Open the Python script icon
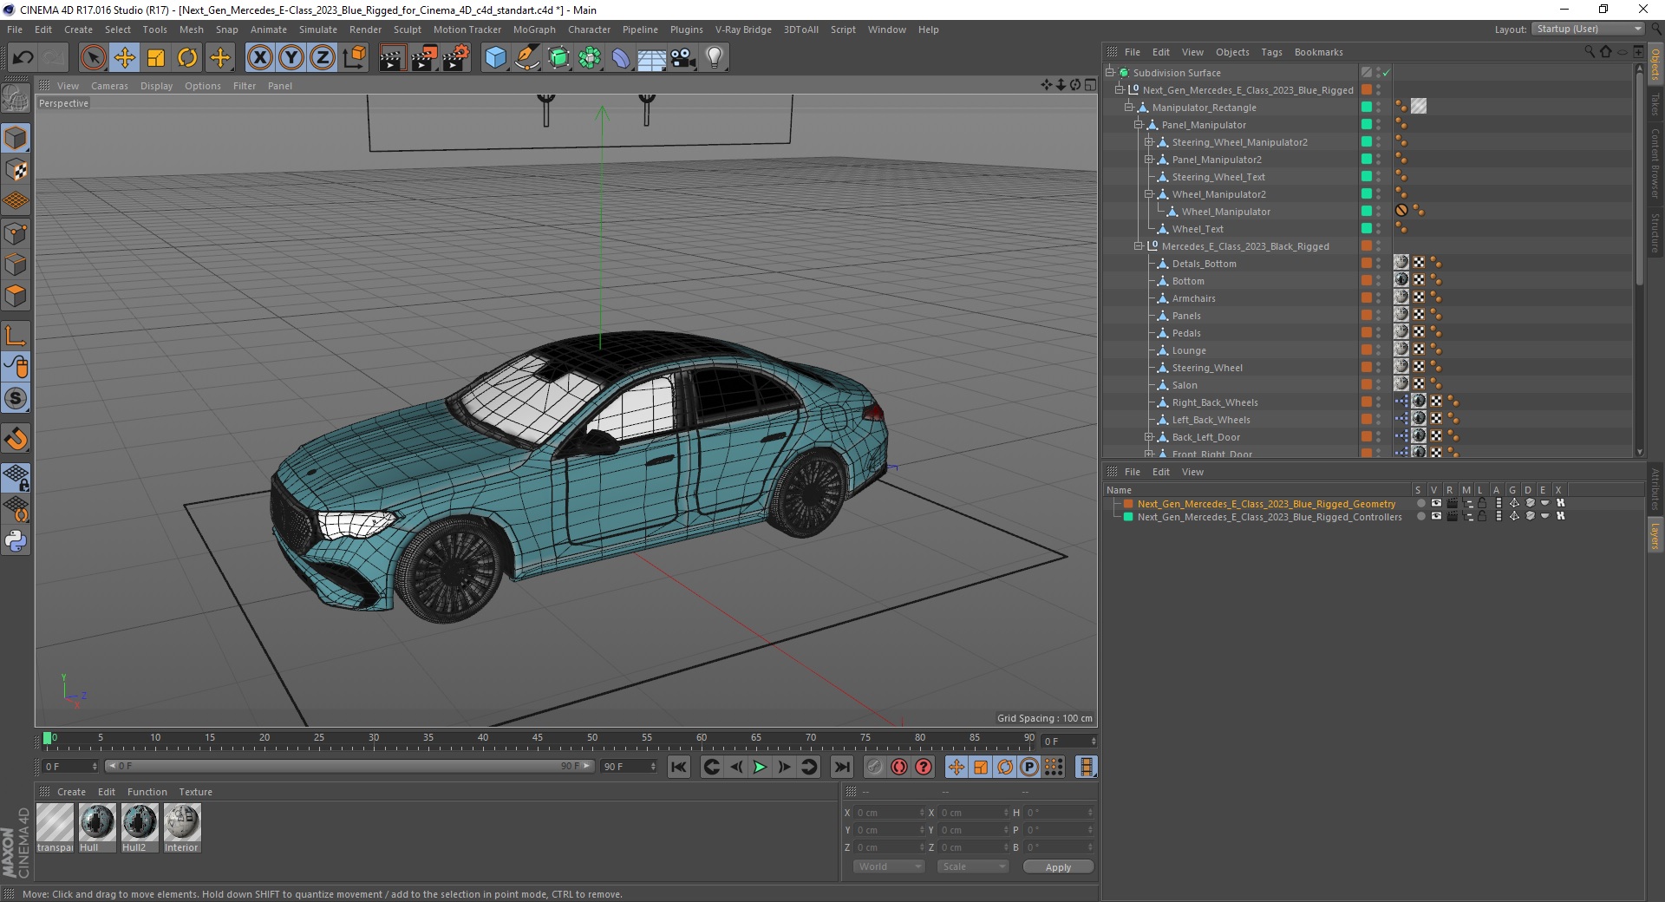The height and width of the screenshot is (902, 1665). (x=16, y=541)
